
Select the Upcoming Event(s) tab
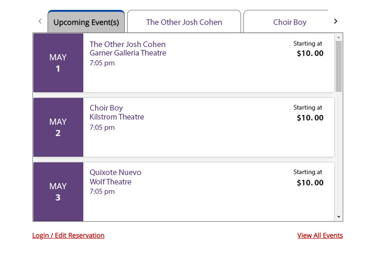coord(86,22)
